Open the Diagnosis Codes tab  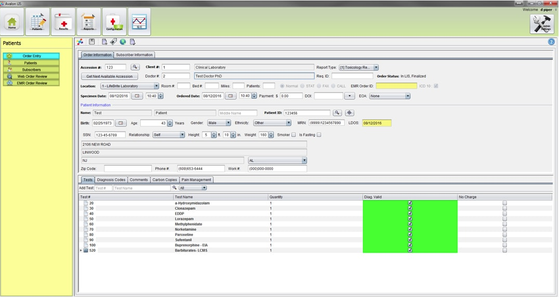tap(111, 180)
